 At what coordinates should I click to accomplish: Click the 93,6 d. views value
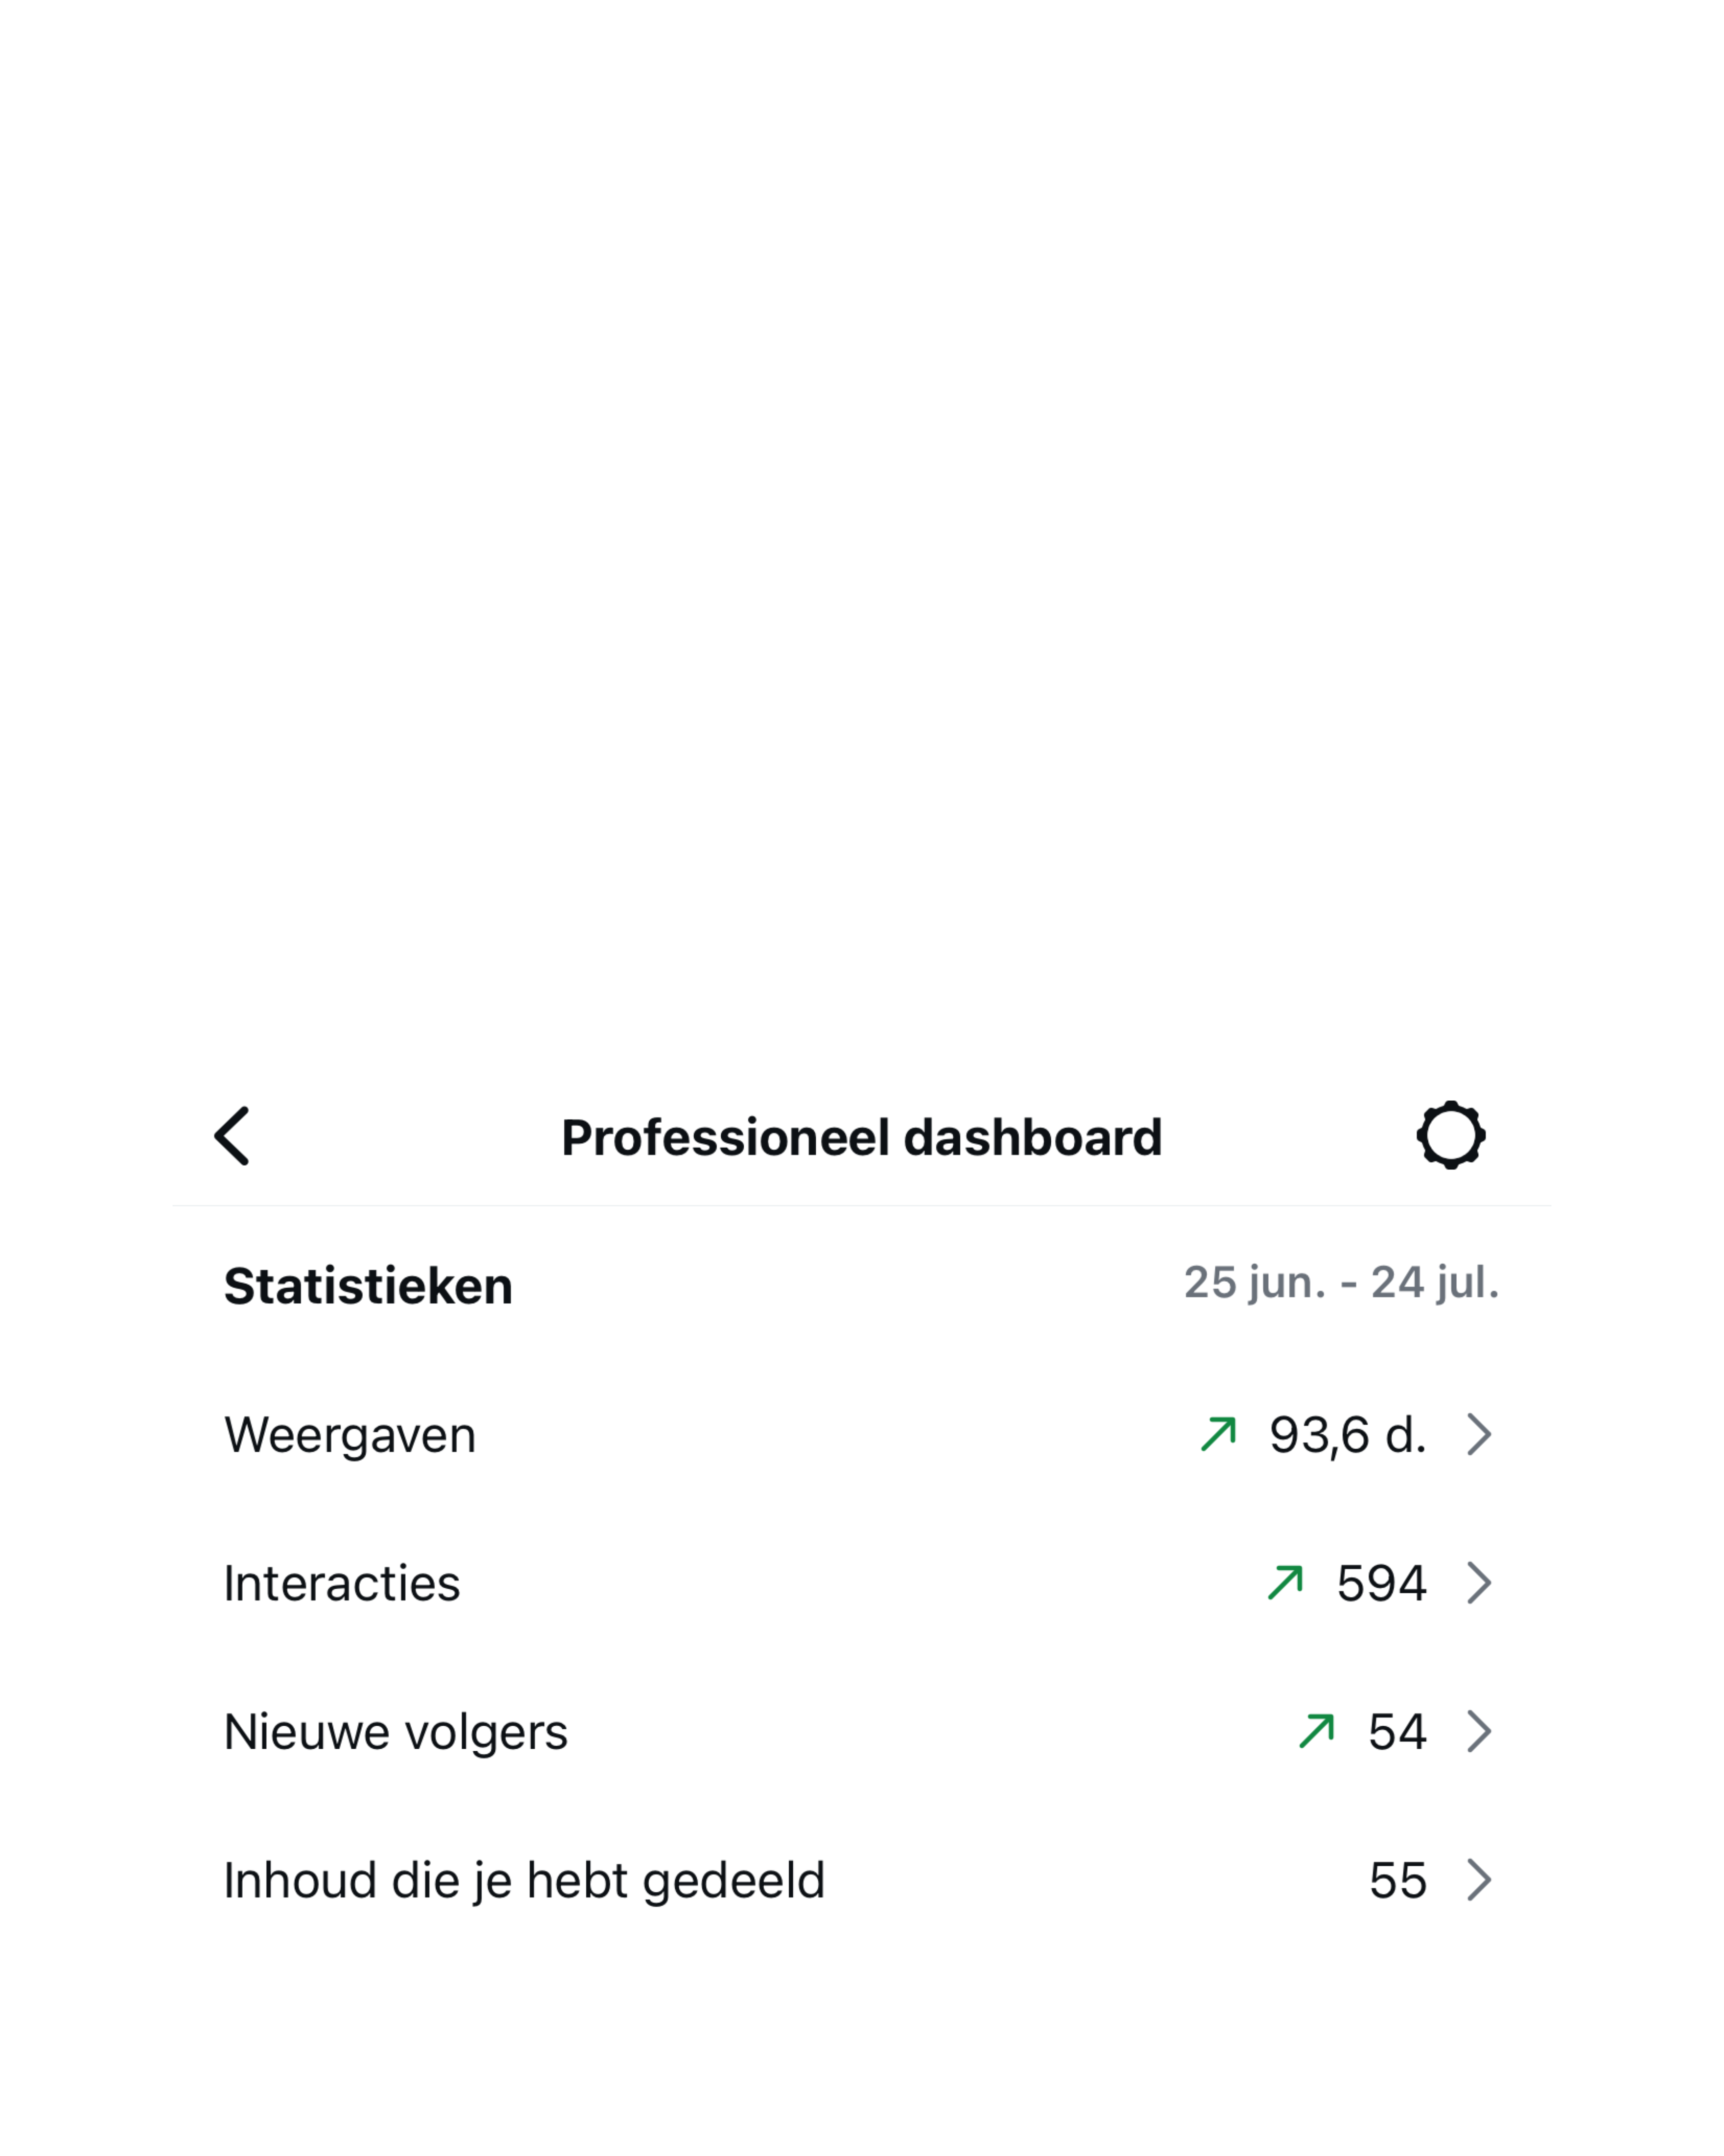[x=1347, y=1435]
